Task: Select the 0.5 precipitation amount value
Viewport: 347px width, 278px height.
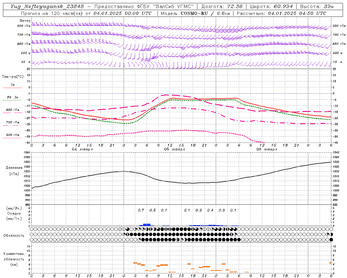Action: coord(153,210)
